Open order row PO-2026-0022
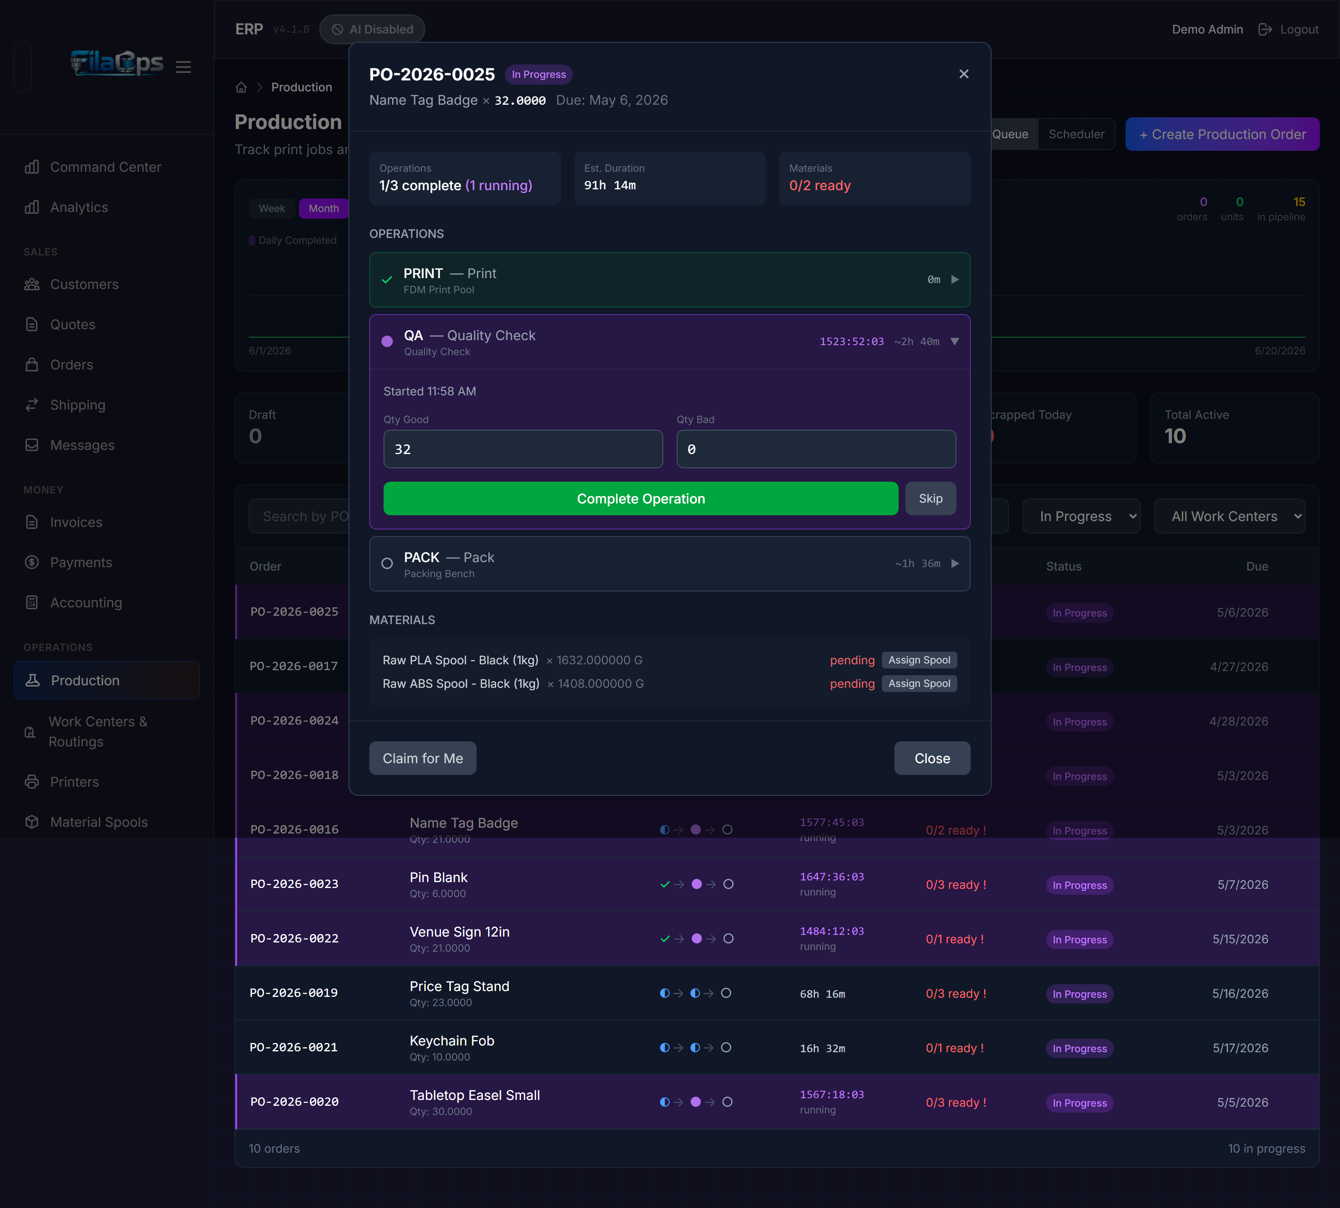This screenshot has width=1340, height=1208. point(777,939)
